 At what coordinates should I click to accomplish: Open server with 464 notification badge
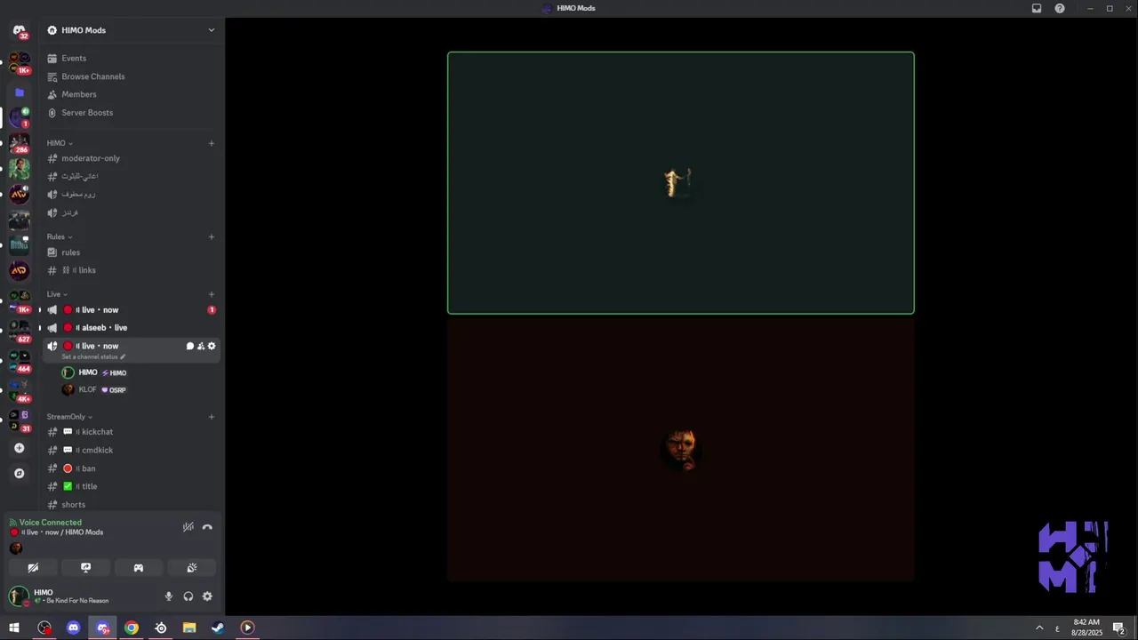[x=20, y=360]
